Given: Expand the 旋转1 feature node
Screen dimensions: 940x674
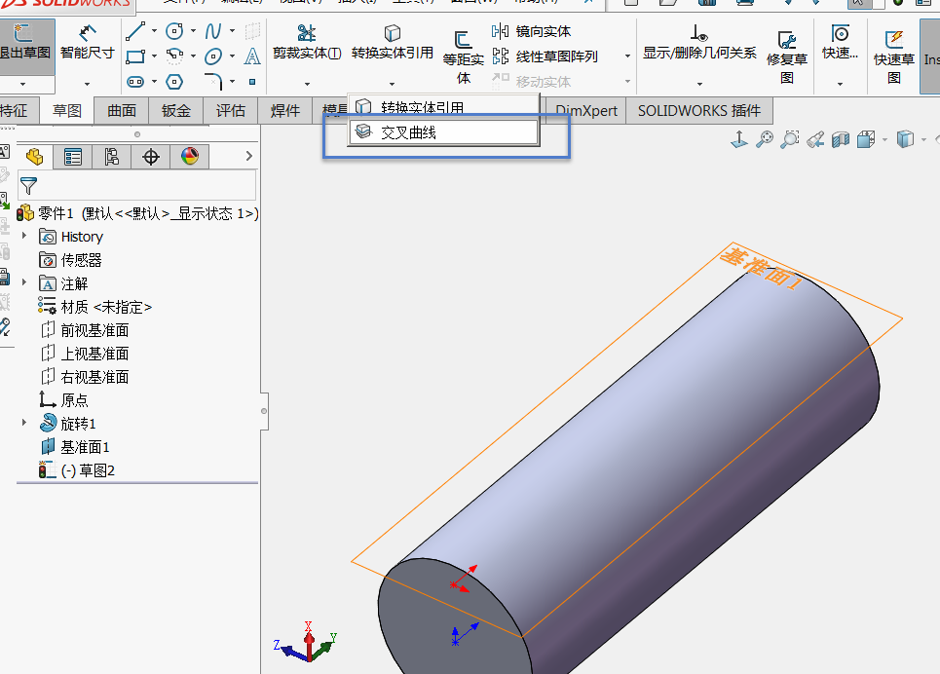Looking at the screenshot, I should (x=24, y=422).
